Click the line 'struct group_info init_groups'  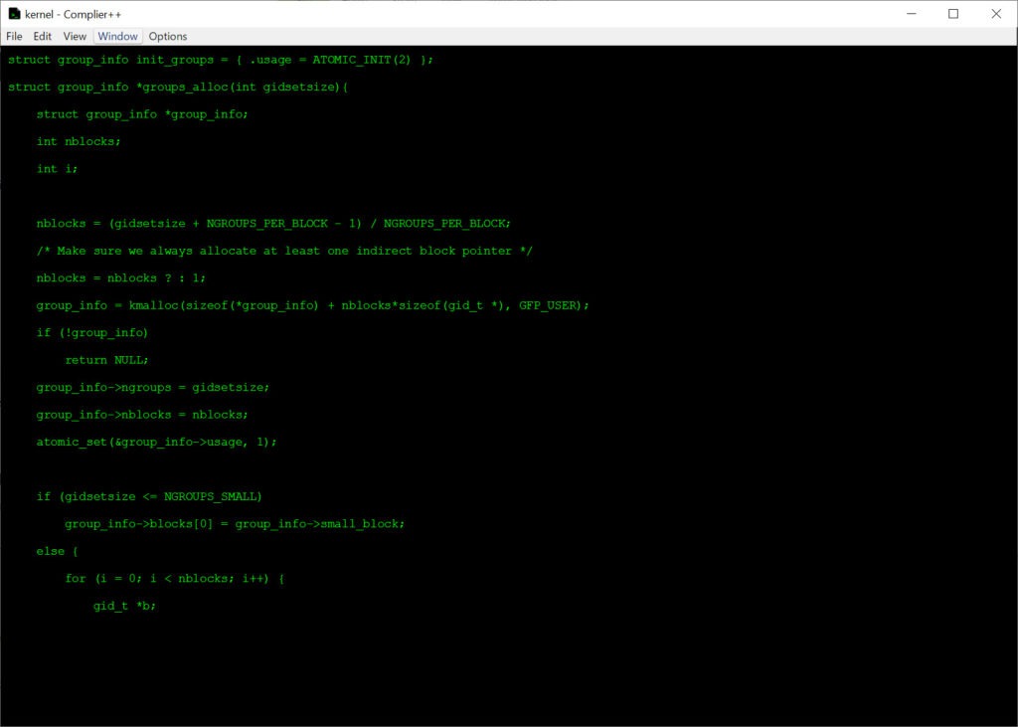(220, 60)
